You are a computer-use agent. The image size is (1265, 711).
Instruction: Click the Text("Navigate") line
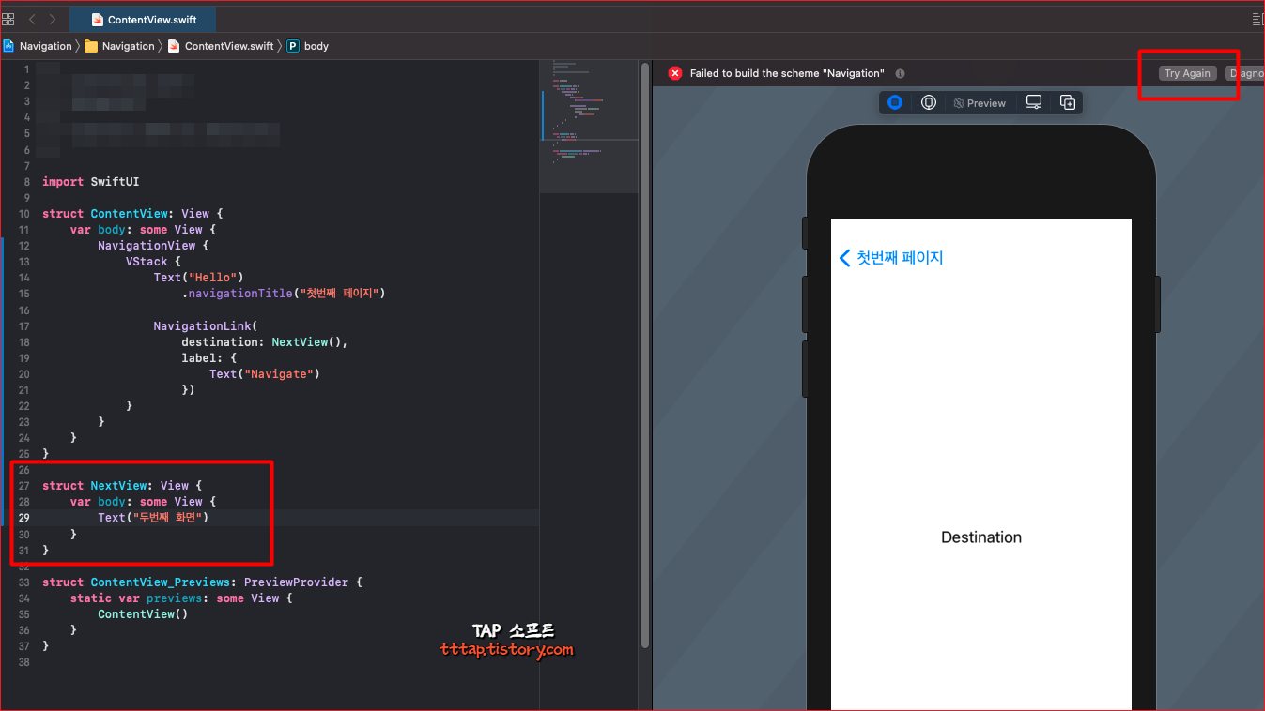click(x=265, y=374)
